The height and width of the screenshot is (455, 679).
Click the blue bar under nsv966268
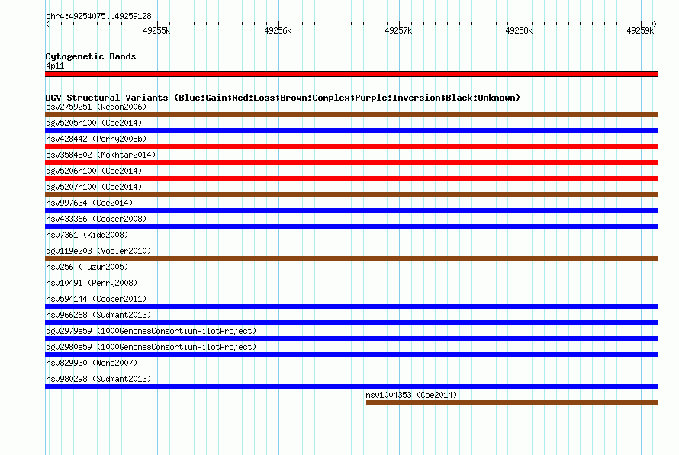tap(351, 322)
